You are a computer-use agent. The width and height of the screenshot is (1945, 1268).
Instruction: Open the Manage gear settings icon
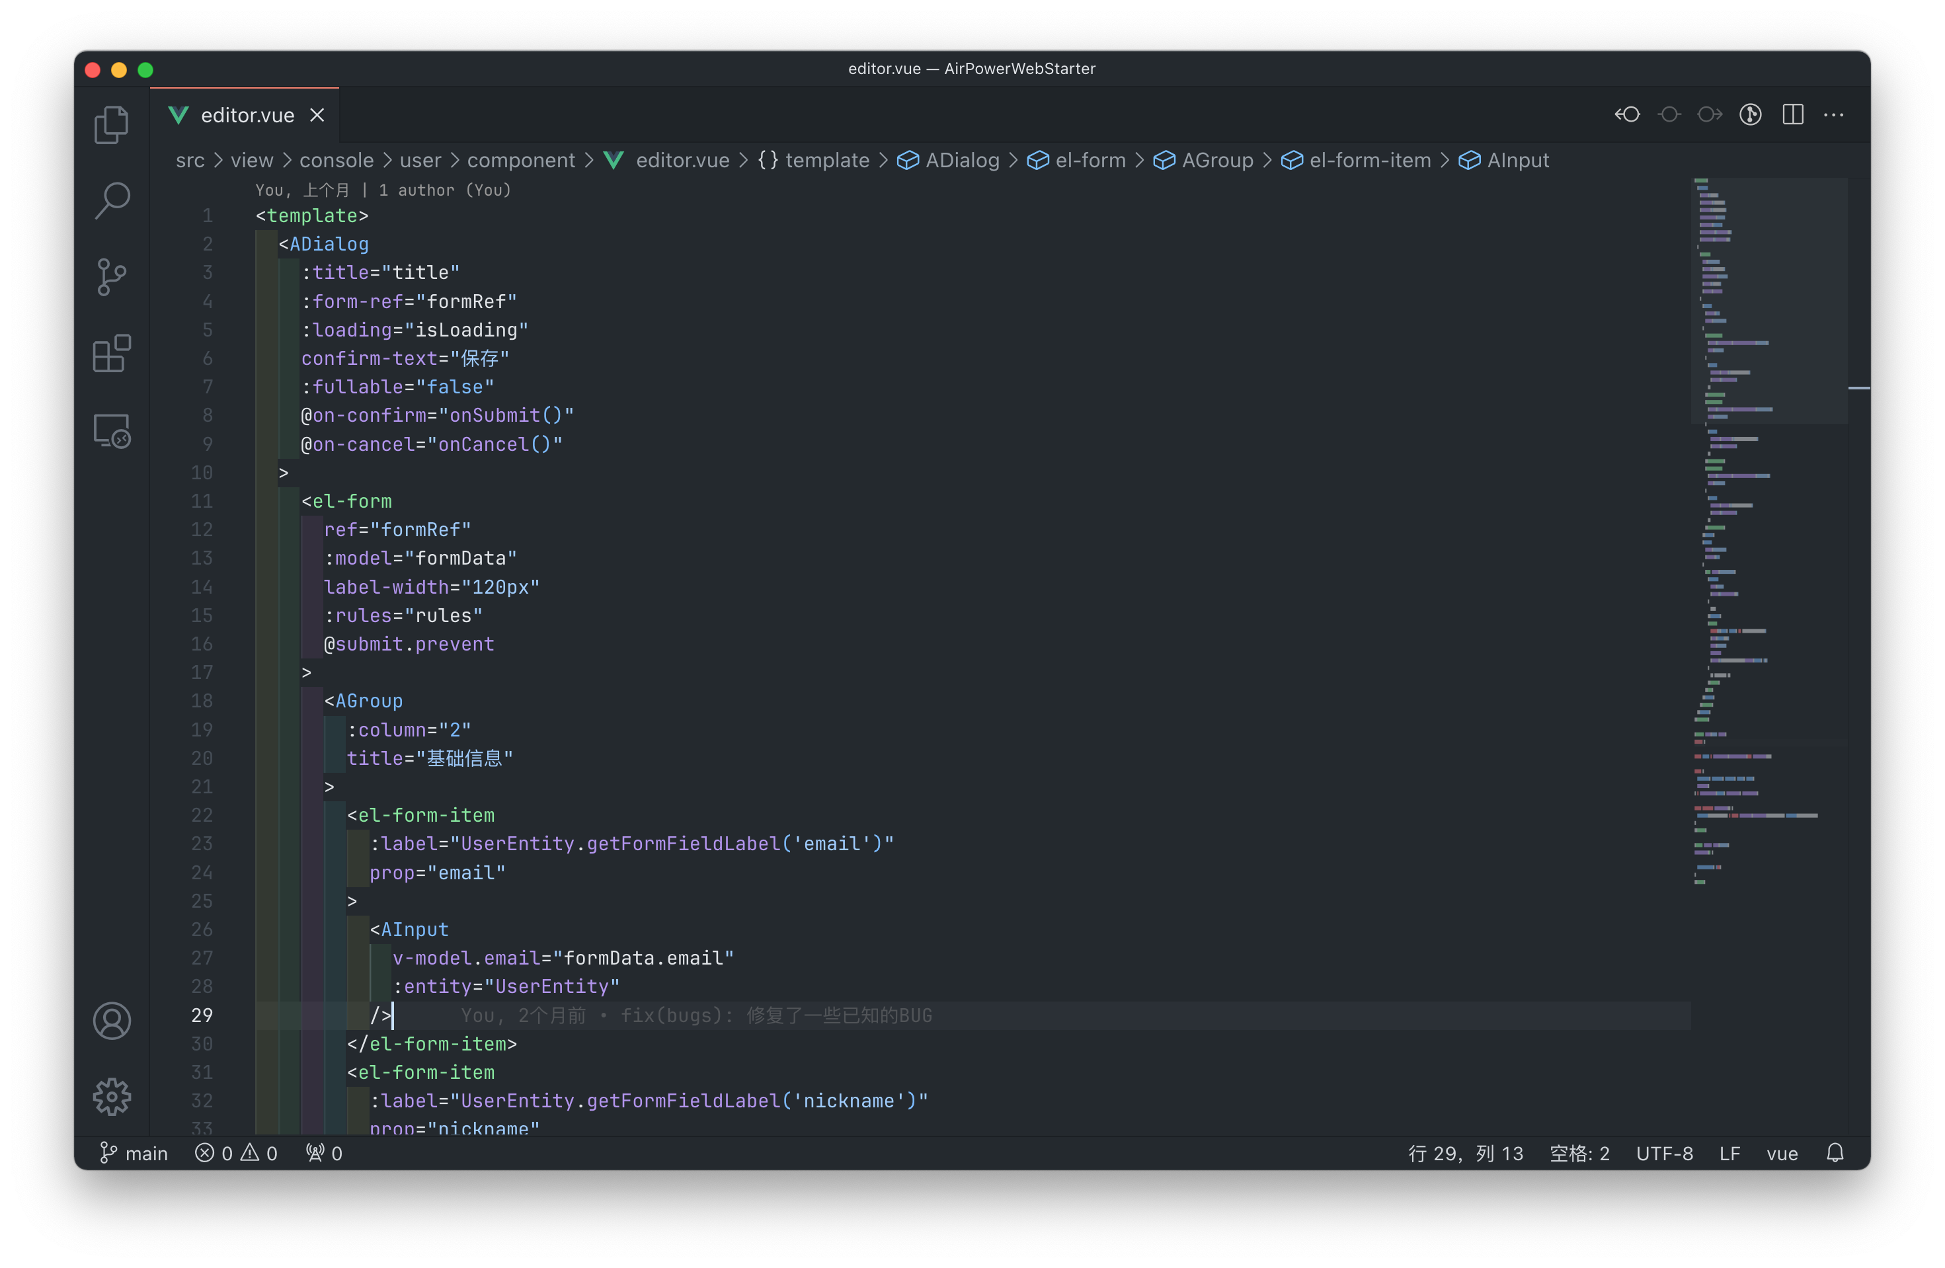(x=112, y=1096)
